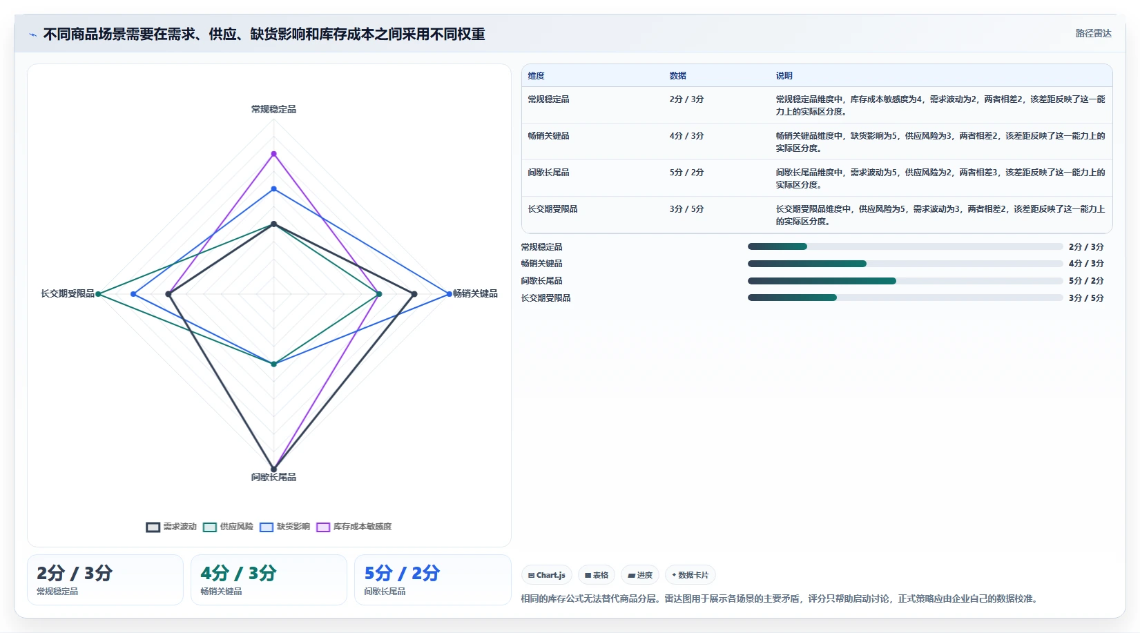Click the table value 3分 / 5分
The height and width of the screenshot is (633, 1140).
point(686,209)
